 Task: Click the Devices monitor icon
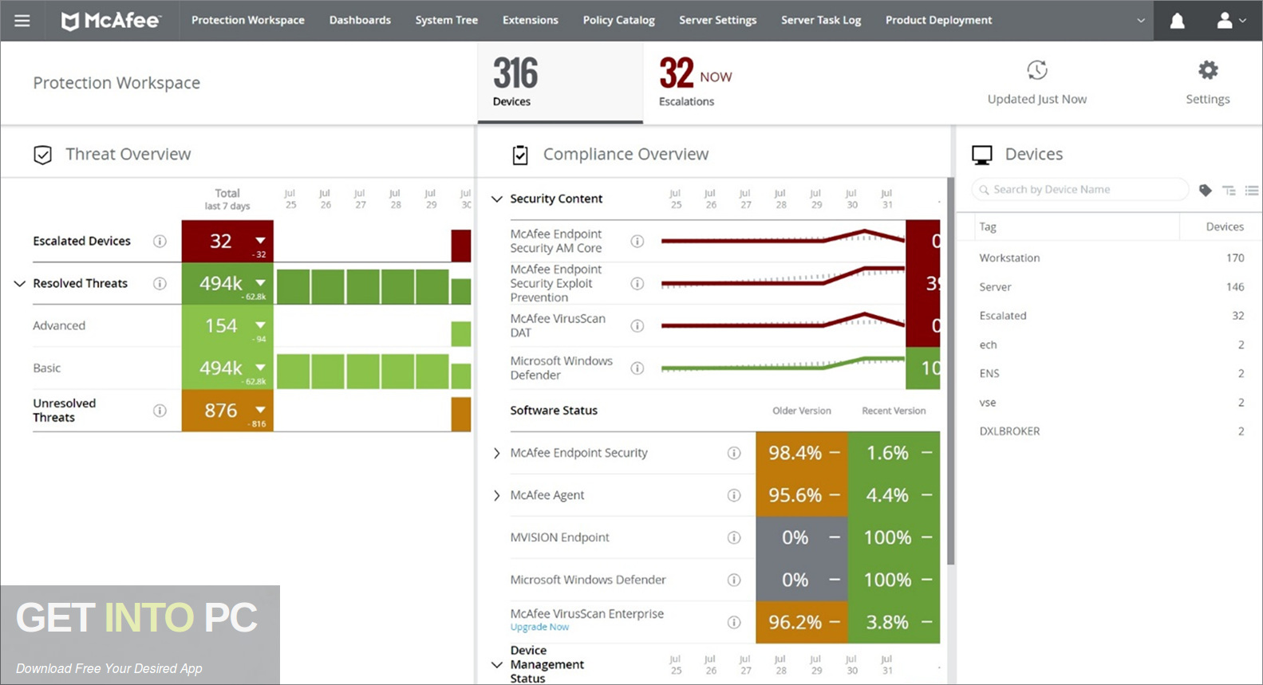(x=982, y=155)
